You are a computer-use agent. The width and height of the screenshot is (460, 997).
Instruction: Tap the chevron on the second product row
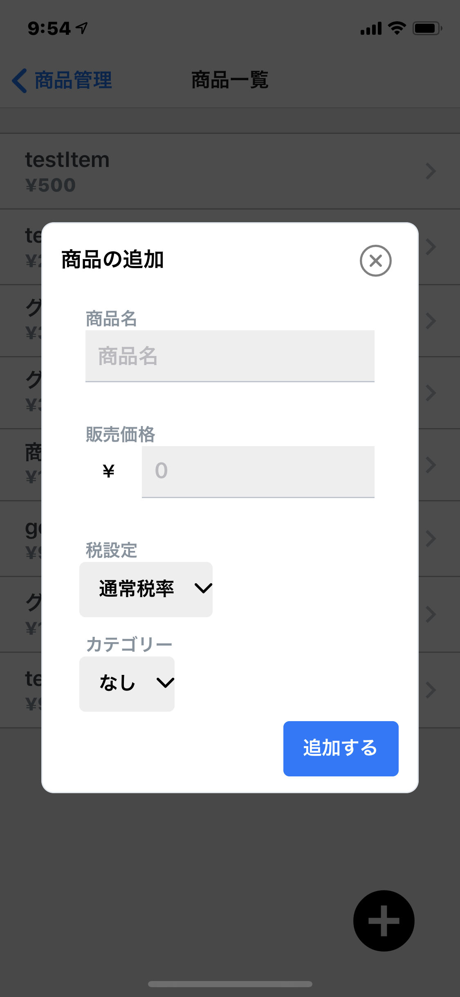[431, 247]
